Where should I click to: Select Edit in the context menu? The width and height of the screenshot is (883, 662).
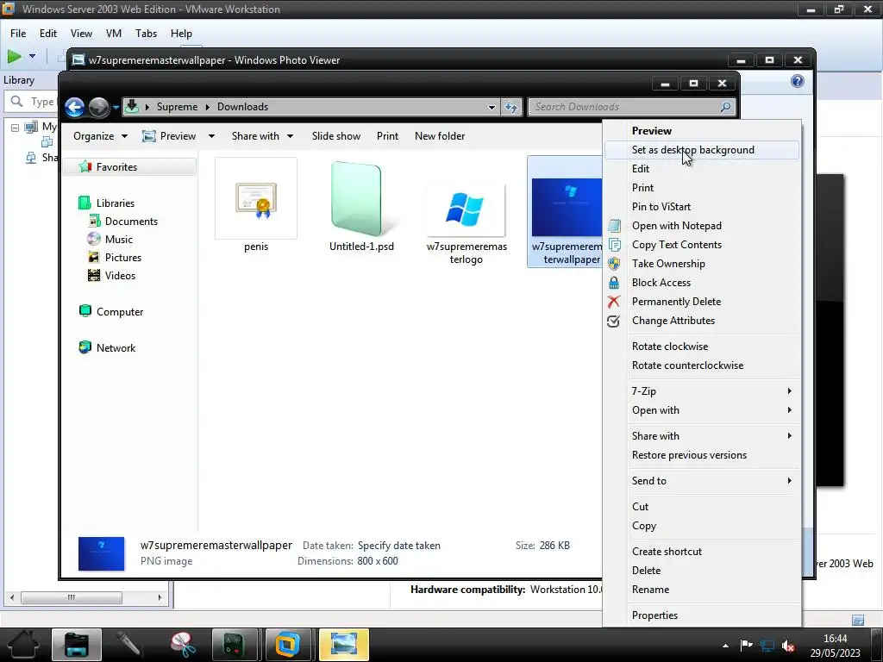702,169
